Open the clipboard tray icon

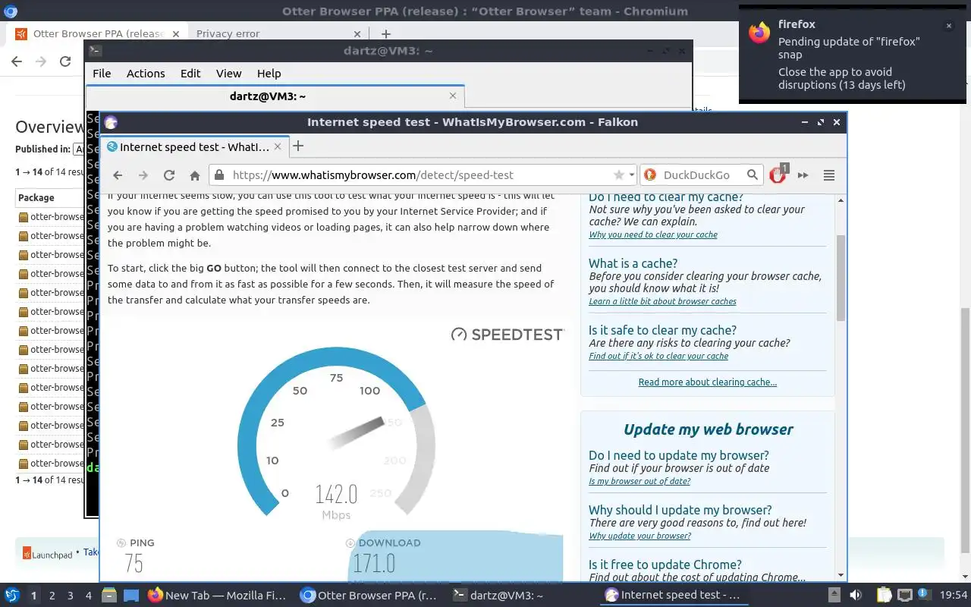884,596
